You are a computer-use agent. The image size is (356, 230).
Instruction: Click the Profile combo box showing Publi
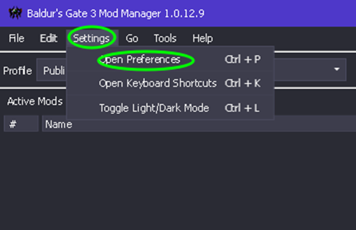pos(191,70)
